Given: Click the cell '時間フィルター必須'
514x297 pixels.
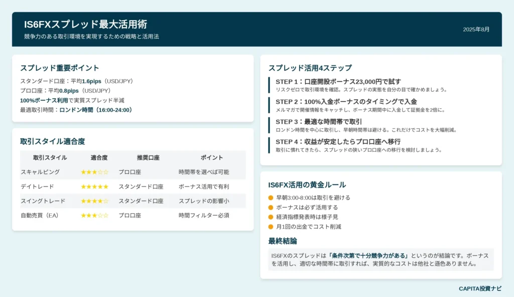Looking at the screenshot, I should pos(204,215).
